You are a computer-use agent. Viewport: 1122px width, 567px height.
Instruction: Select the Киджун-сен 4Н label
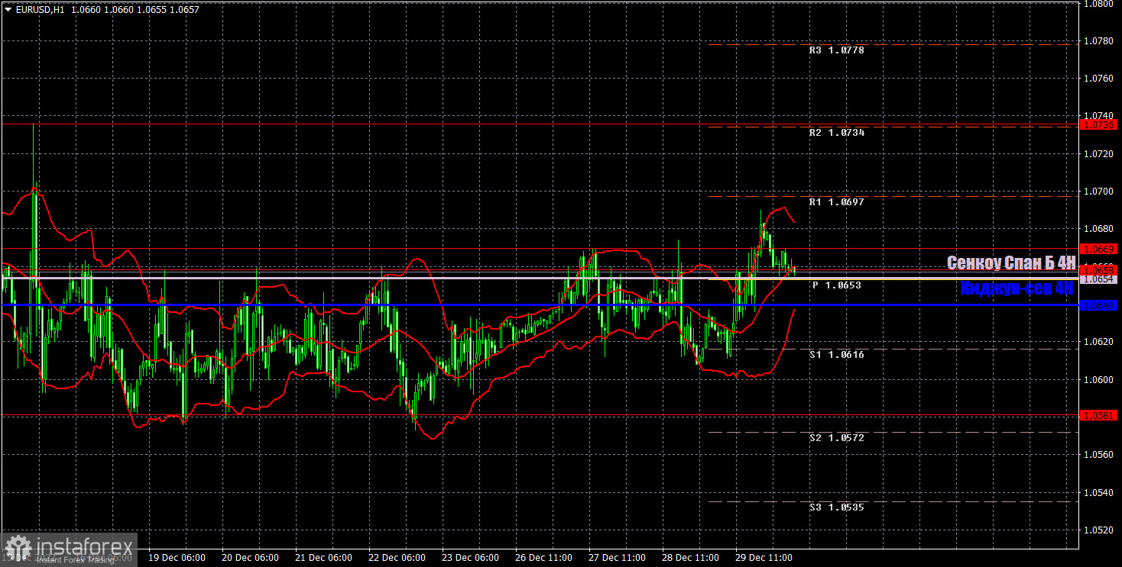(x=1017, y=288)
